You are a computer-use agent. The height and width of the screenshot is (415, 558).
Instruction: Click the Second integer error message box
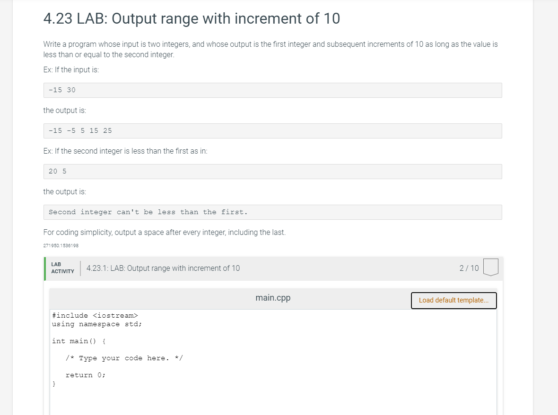[x=272, y=212]
